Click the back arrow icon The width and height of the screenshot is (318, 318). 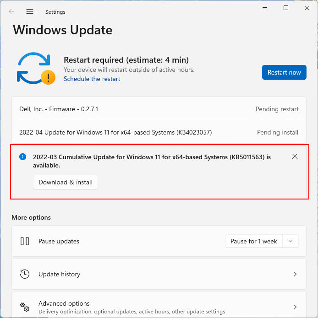[x=11, y=11]
